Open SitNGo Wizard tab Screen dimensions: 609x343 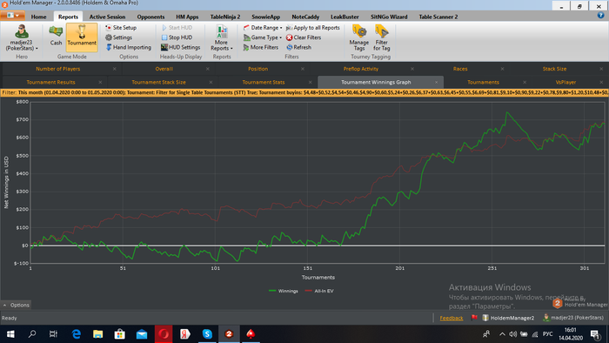(389, 17)
